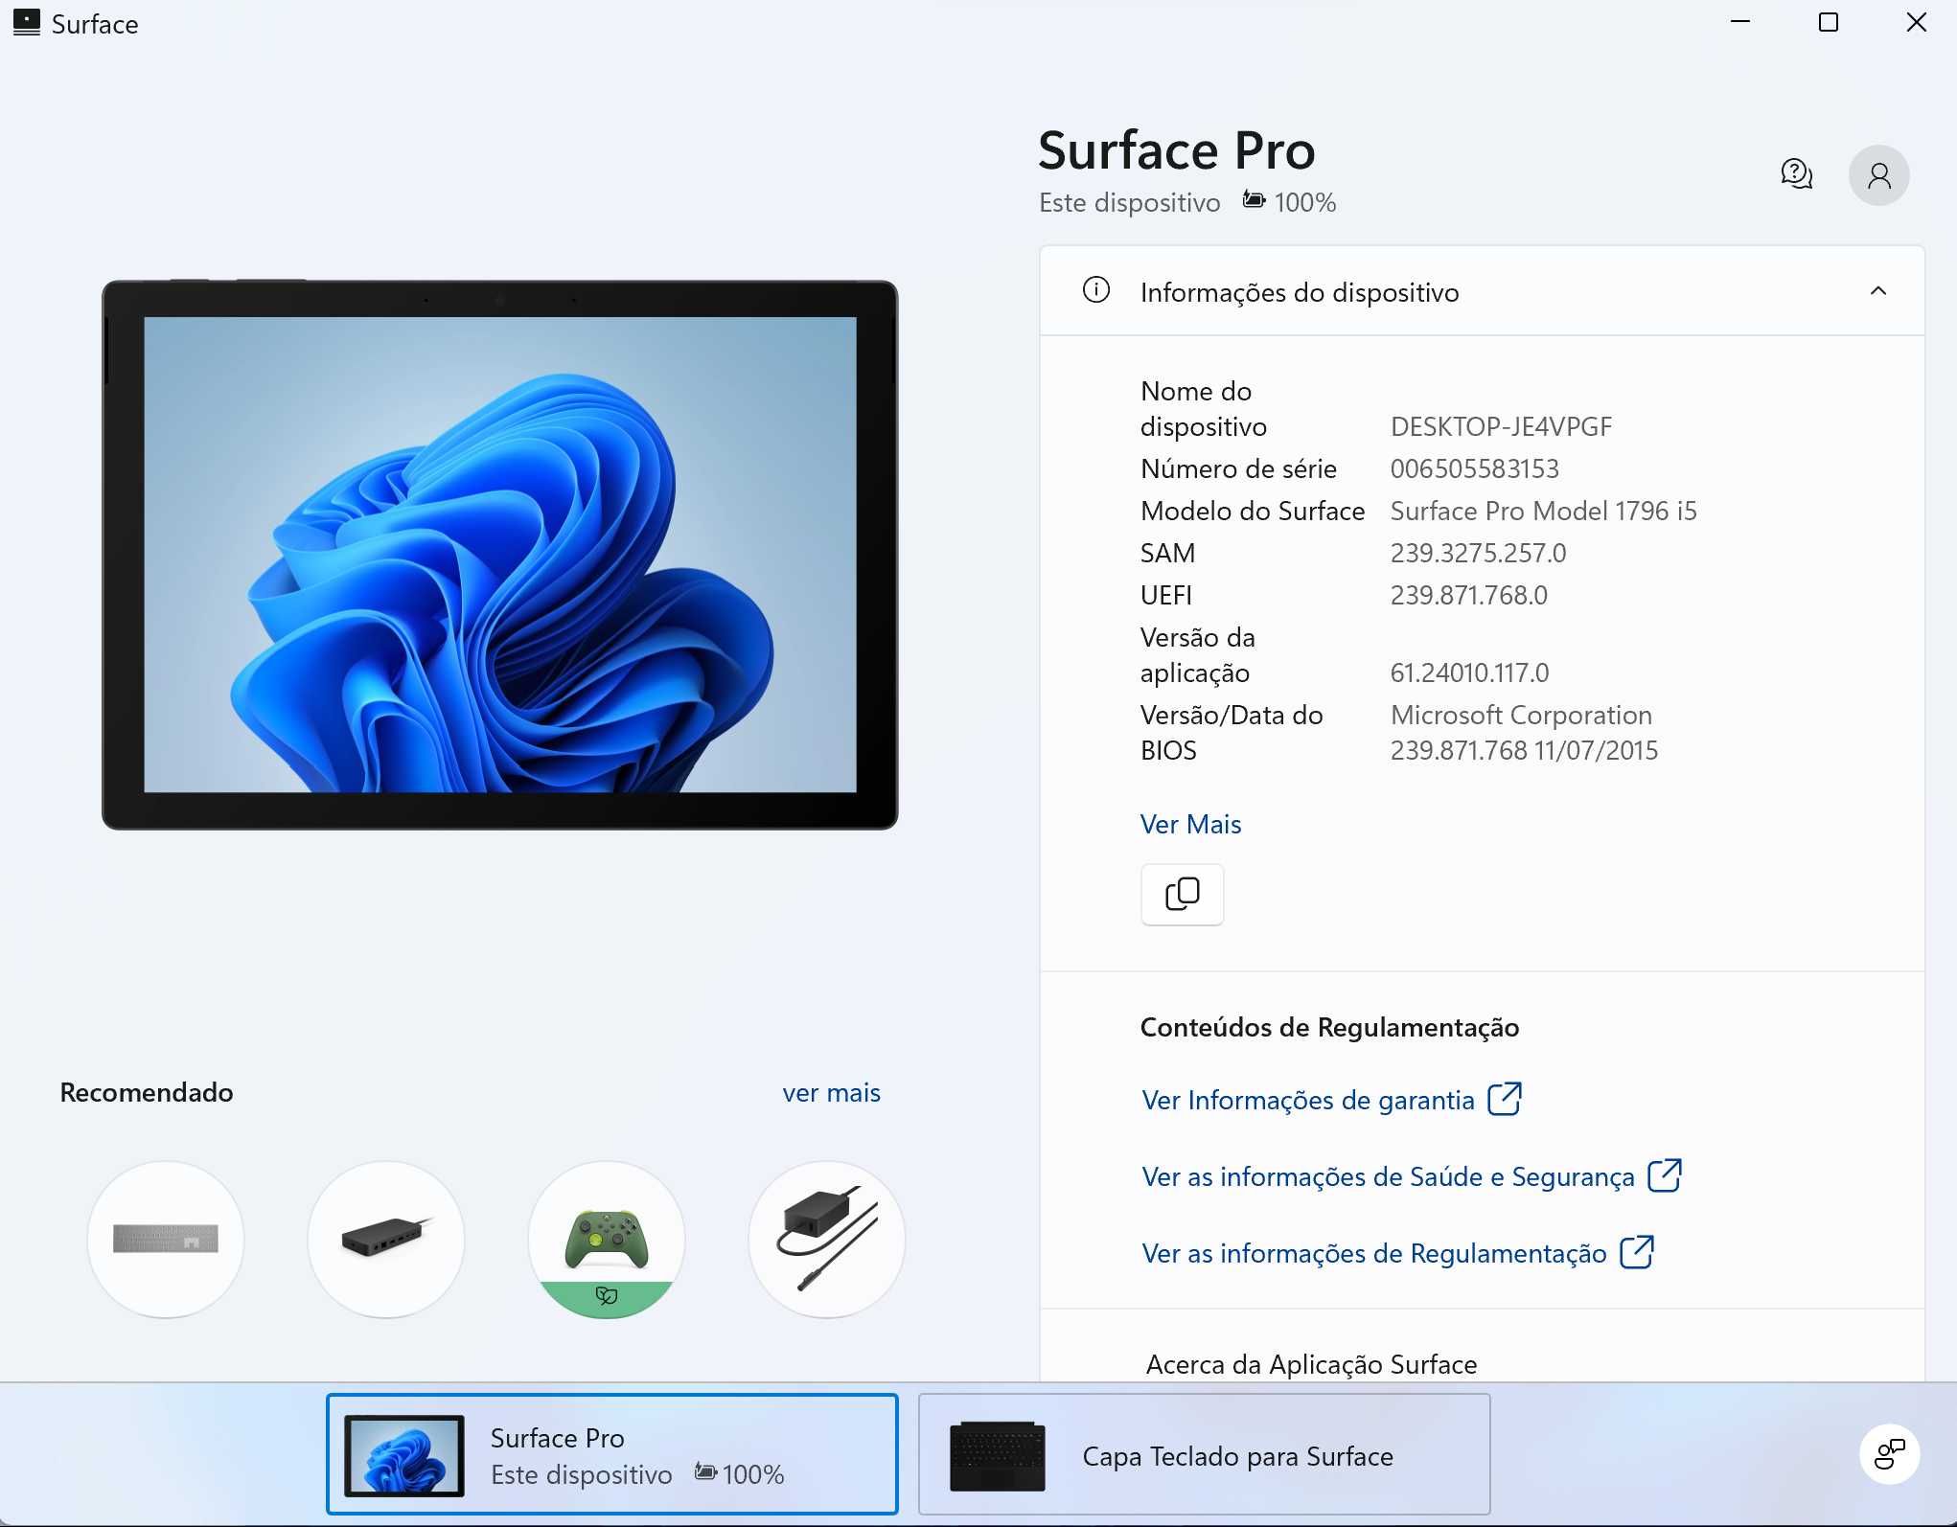Collapse the Informações do dispositivo section
This screenshot has width=1957, height=1527.
point(1877,291)
